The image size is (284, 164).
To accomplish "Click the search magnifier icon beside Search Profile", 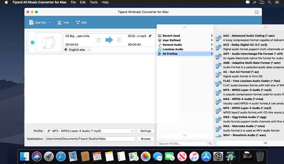I will (x=210, y=143).
